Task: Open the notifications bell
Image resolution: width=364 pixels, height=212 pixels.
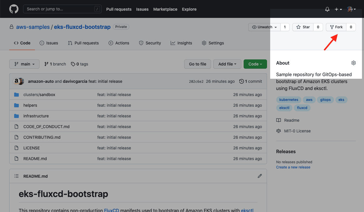Action: (327, 9)
